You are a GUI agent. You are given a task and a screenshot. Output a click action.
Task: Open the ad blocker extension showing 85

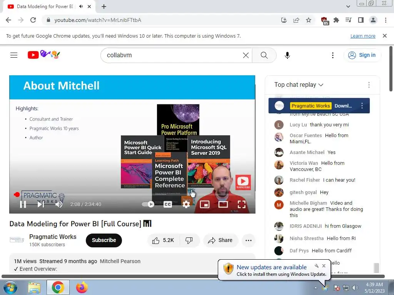click(x=325, y=21)
